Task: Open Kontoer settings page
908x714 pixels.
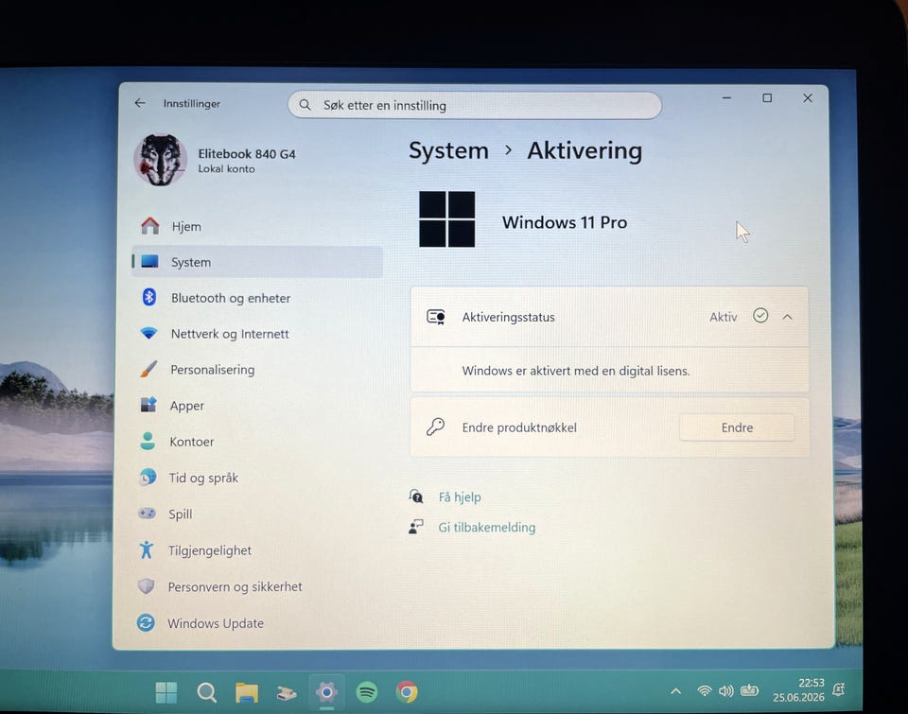Action: pos(257,442)
